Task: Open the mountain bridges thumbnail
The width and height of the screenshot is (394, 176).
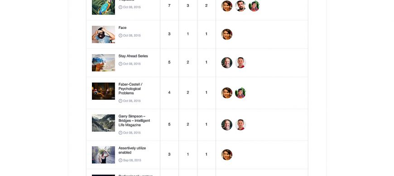Action: tap(103, 123)
